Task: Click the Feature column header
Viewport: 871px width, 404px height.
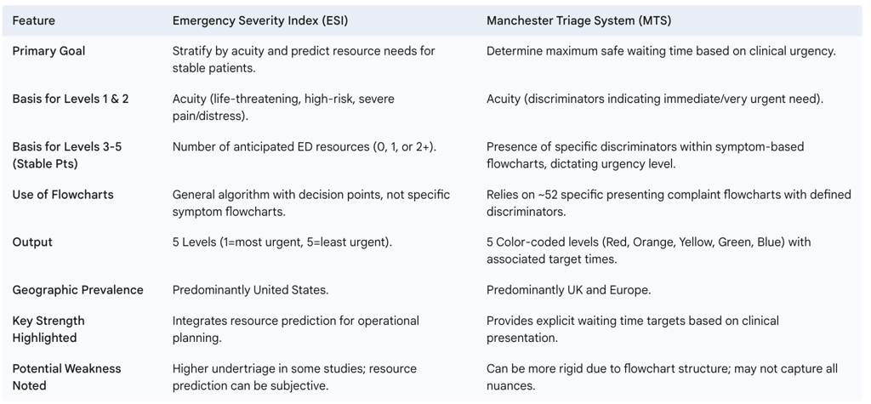Action: (33, 21)
